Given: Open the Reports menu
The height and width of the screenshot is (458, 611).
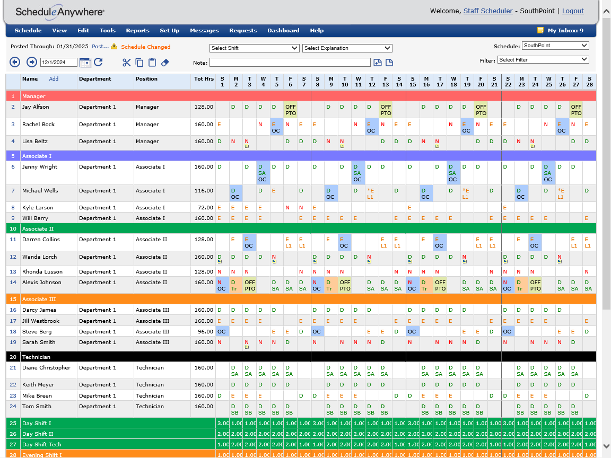Looking at the screenshot, I should (x=137, y=31).
